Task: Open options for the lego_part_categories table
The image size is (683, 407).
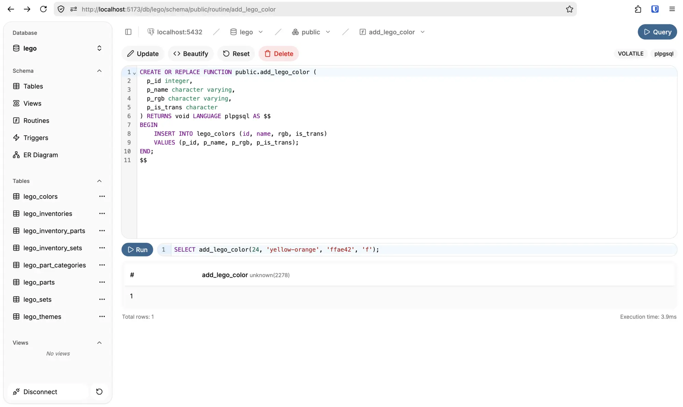Action: click(x=102, y=265)
